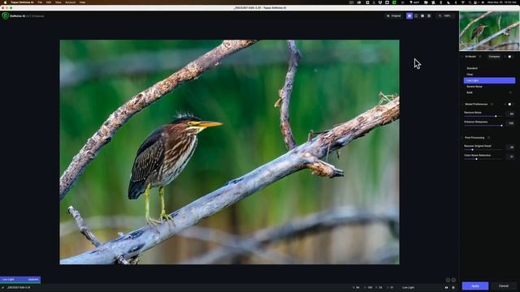This screenshot has width=520, height=292.
Task: Click Model Preferences help icon
Action: click(x=492, y=105)
